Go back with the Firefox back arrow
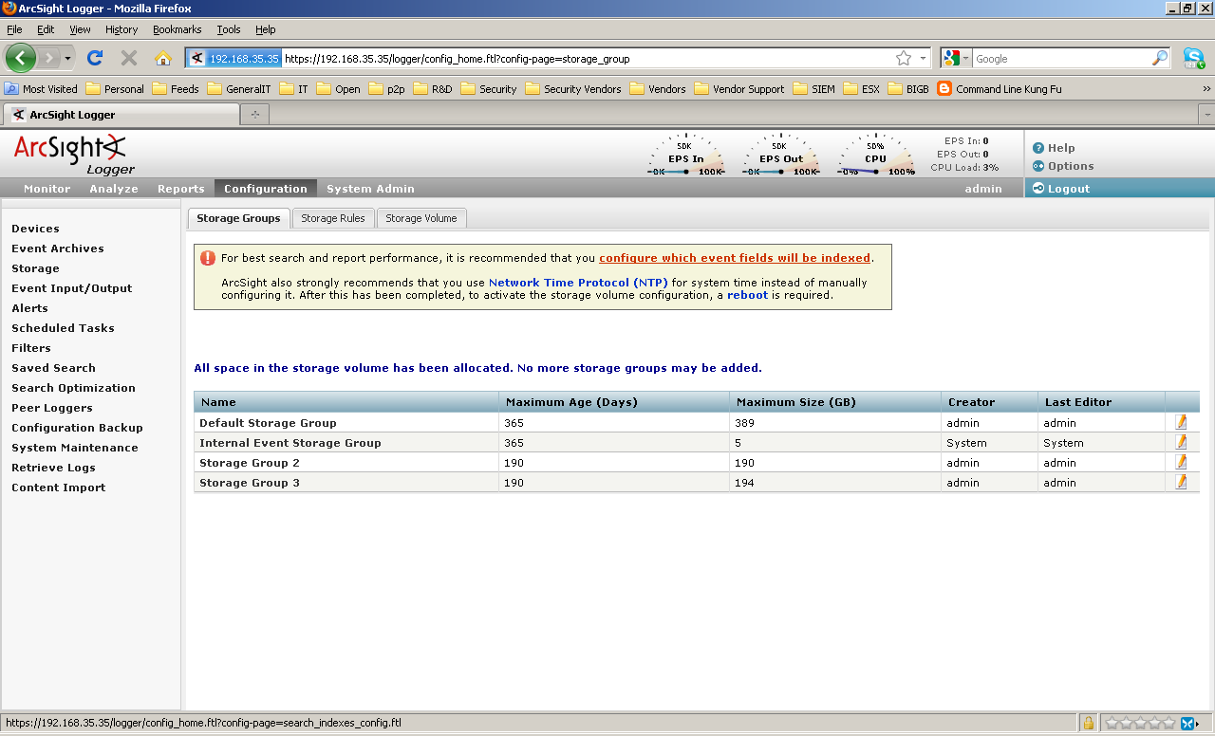 point(21,58)
